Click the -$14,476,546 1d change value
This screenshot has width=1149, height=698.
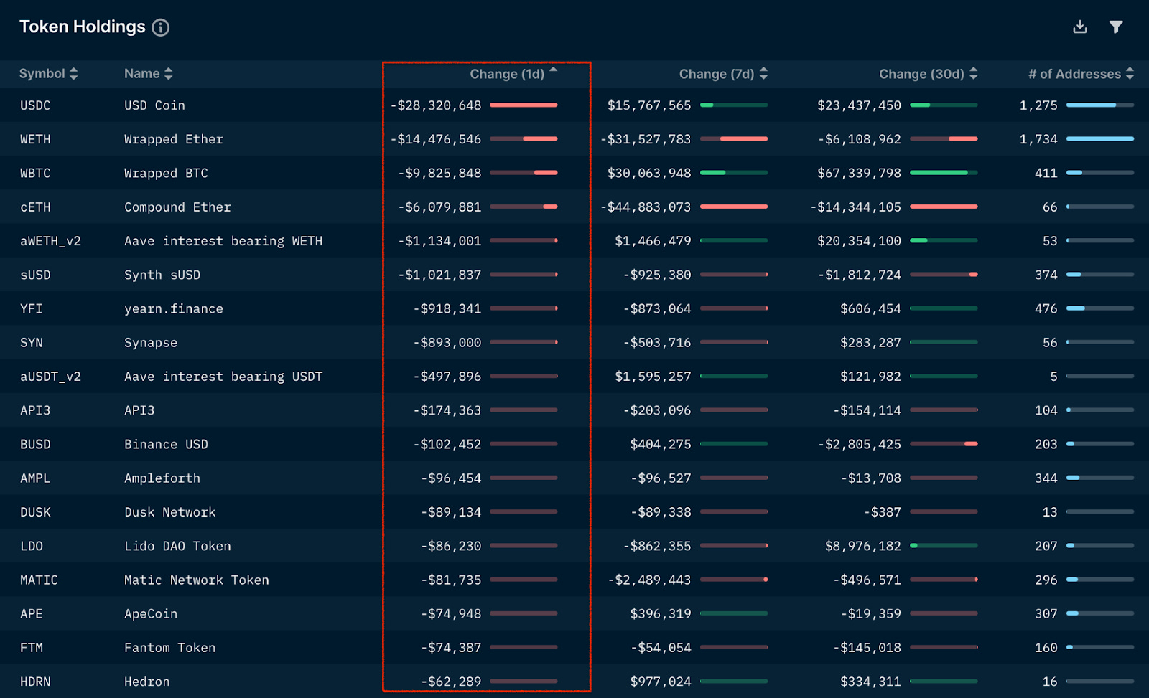coord(436,139)
